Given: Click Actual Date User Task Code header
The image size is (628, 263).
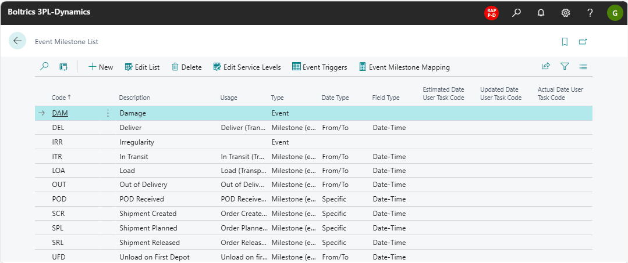Looking at the screenshot, I should (560, 93).
